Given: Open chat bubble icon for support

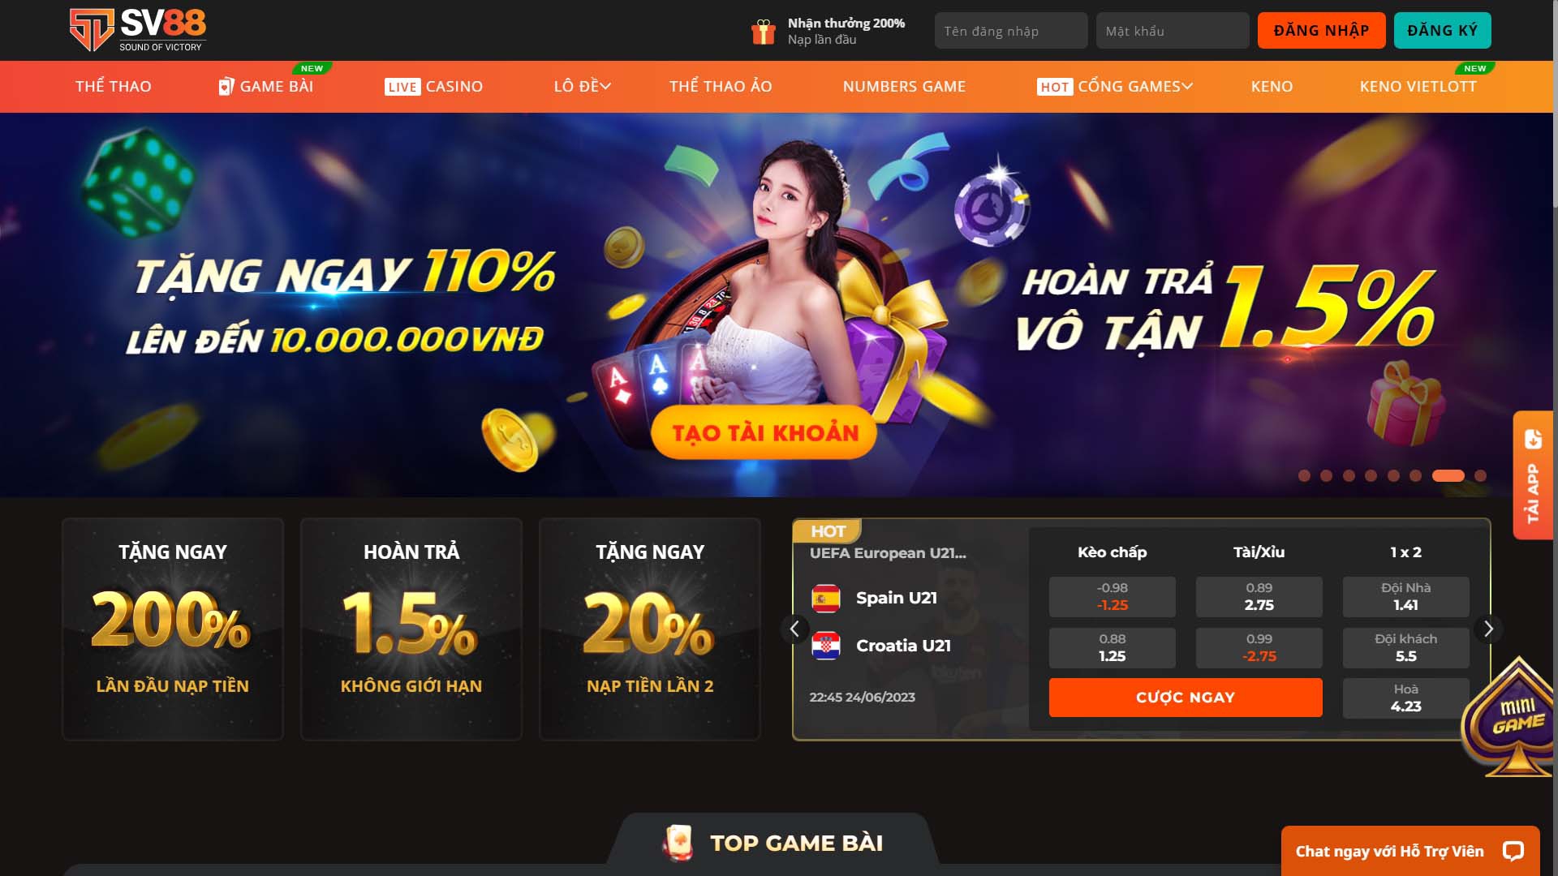Looking at the screenshot, I should (x=1513, y=851).
